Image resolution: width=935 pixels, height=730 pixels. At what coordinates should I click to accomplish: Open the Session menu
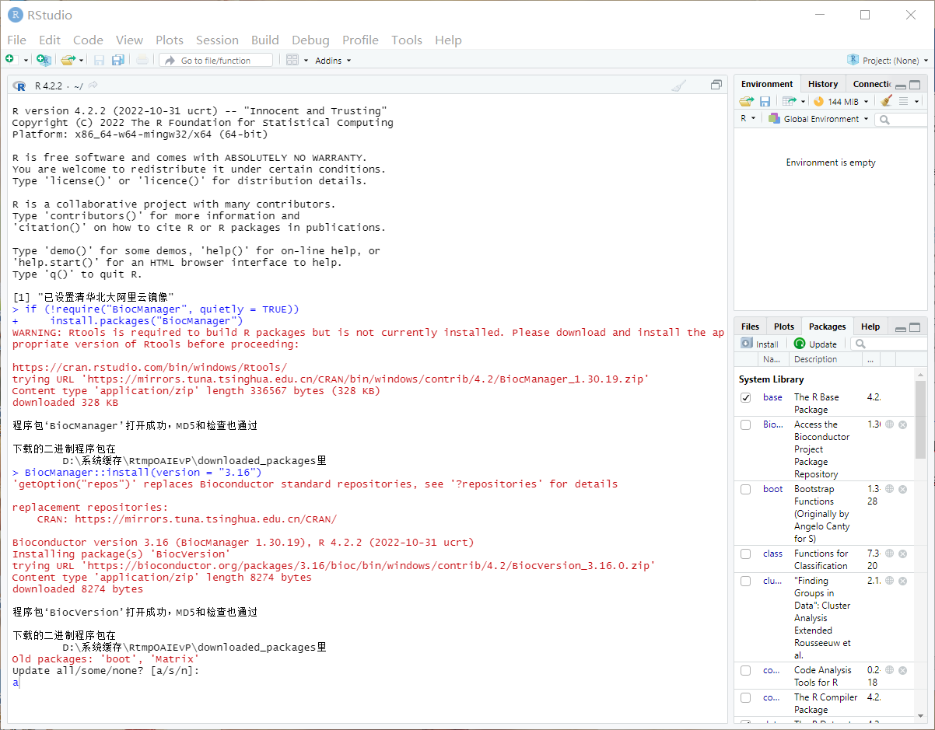217,40
